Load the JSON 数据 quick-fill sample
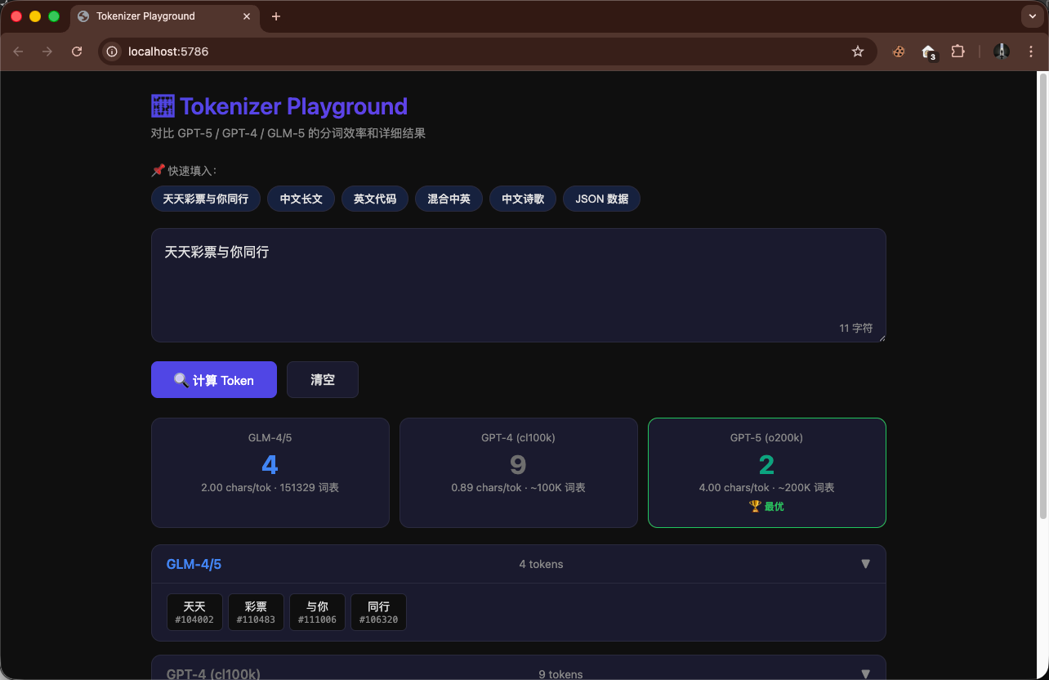The width and height of the screenshot is (1049, 680). pos(601,199)
